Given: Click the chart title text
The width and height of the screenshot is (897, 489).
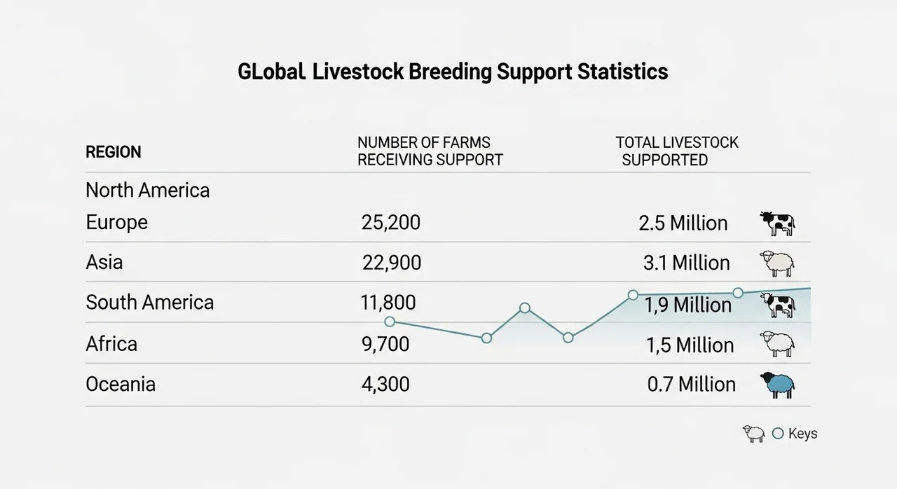Looking at the screenshot, I should 452,72.
